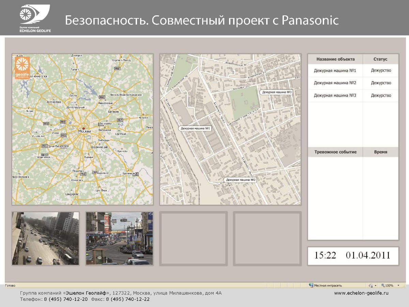409x307 pixels.
Task: Open the second camera feed with billboards
Action: tap(119, 238)
